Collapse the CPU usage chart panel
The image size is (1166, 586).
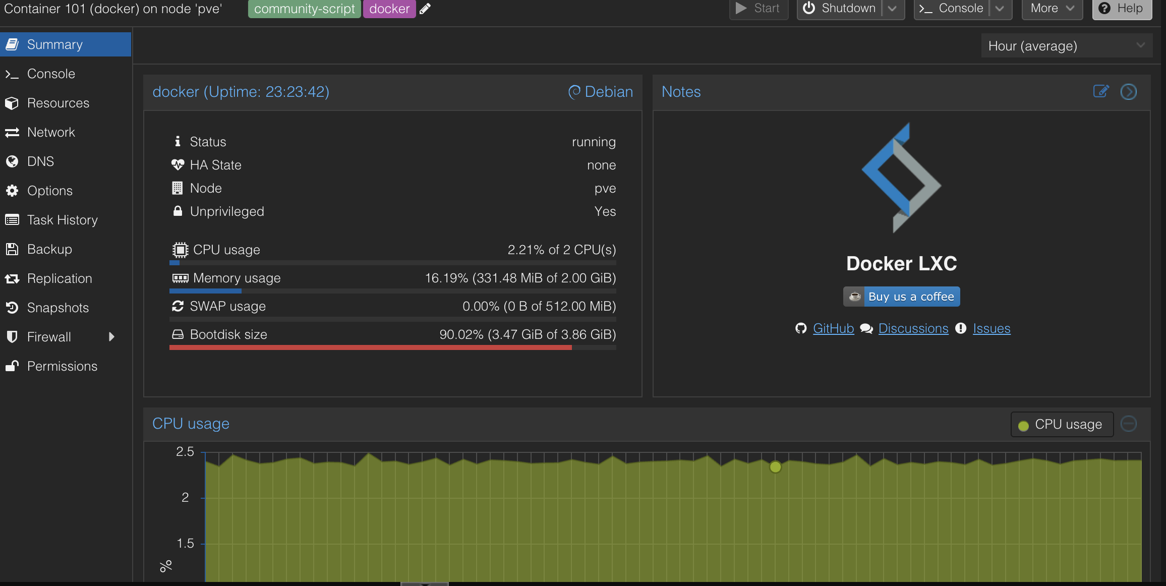pyautogui.click(x=1129, y=424)
